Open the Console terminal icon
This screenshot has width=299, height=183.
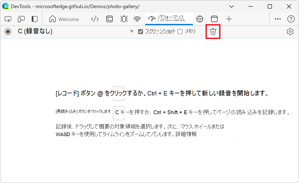click(x=109, y=19)
